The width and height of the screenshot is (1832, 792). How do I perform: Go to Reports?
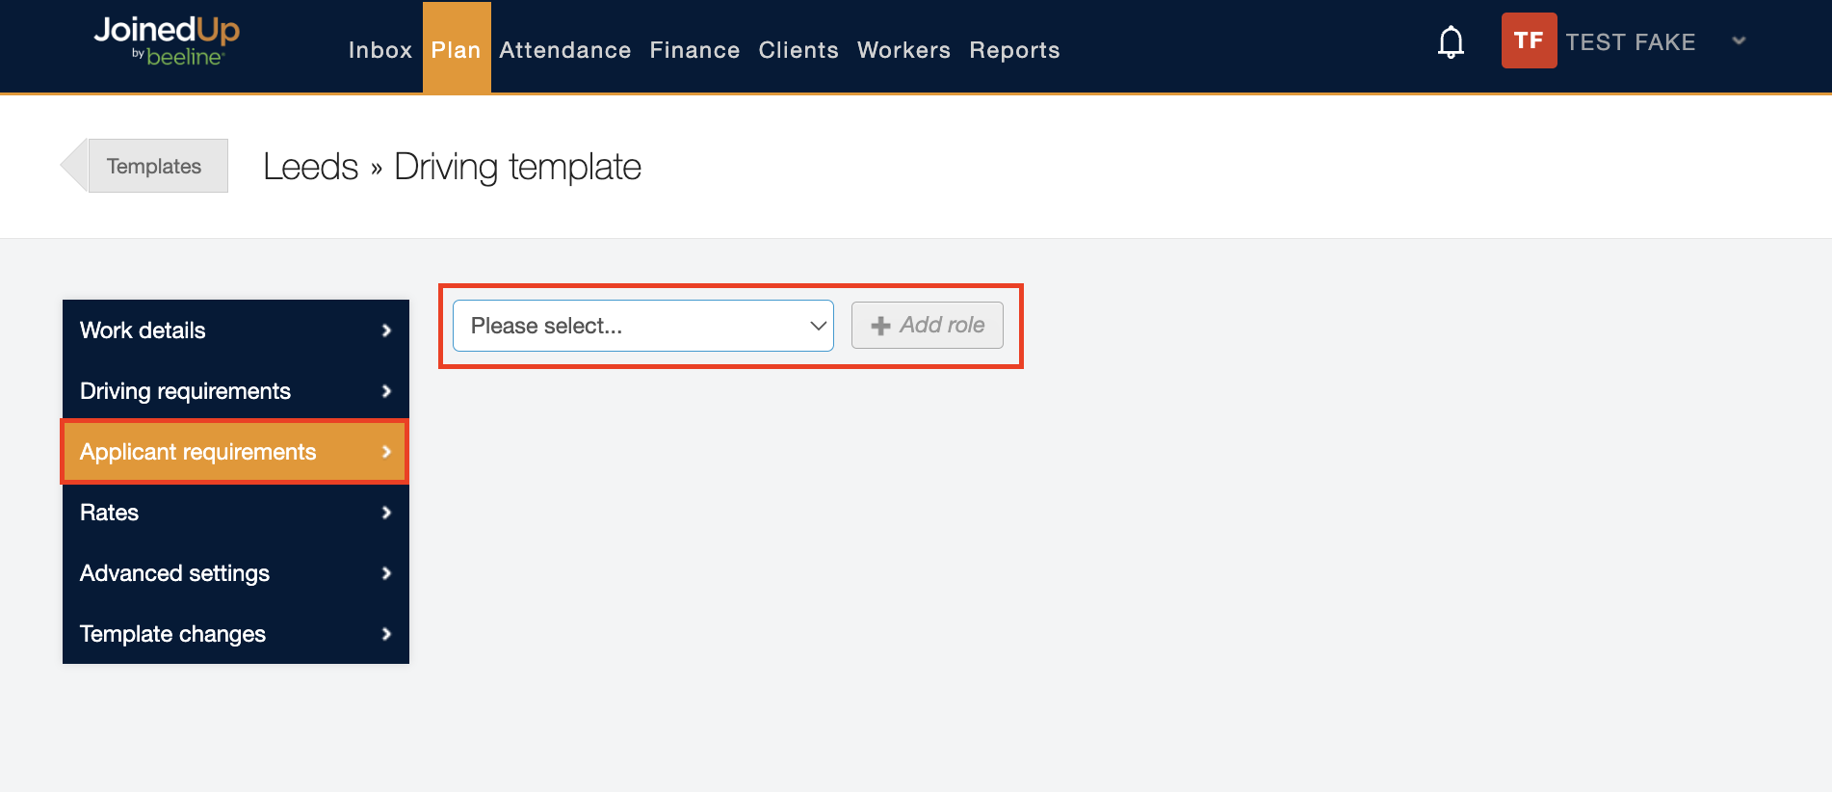1014,50
